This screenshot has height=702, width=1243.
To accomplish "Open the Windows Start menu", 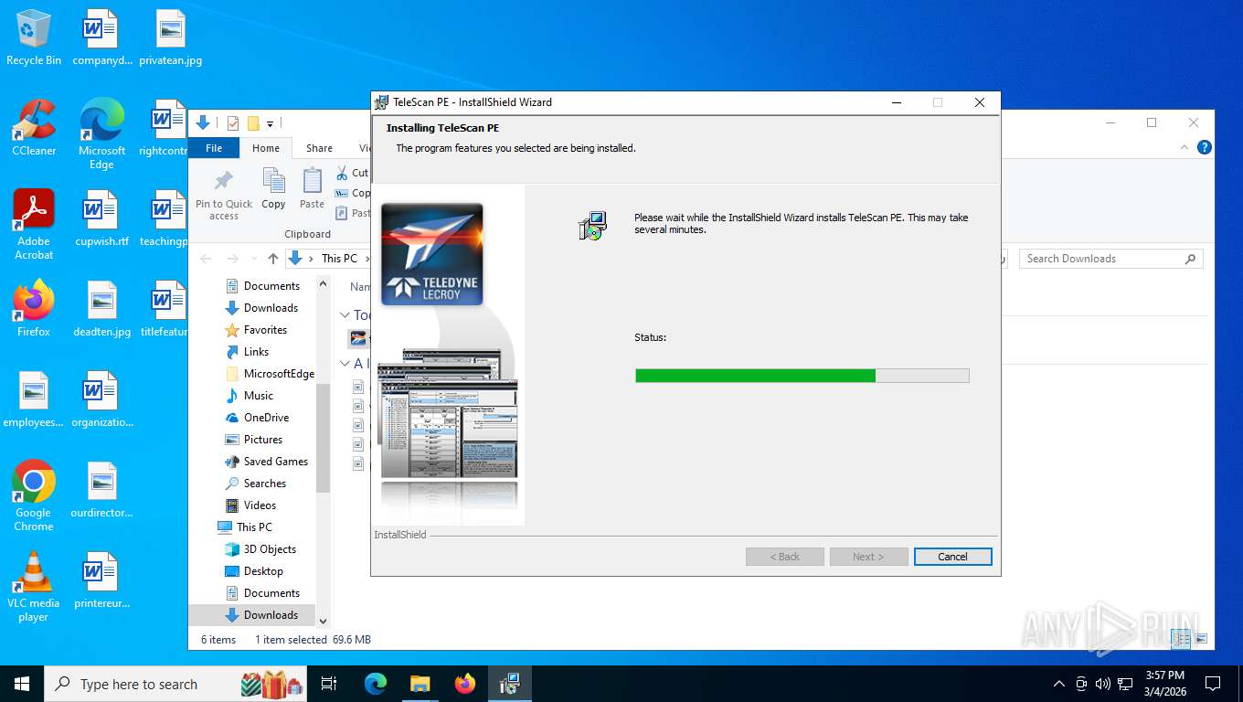I will pos(22,684).
